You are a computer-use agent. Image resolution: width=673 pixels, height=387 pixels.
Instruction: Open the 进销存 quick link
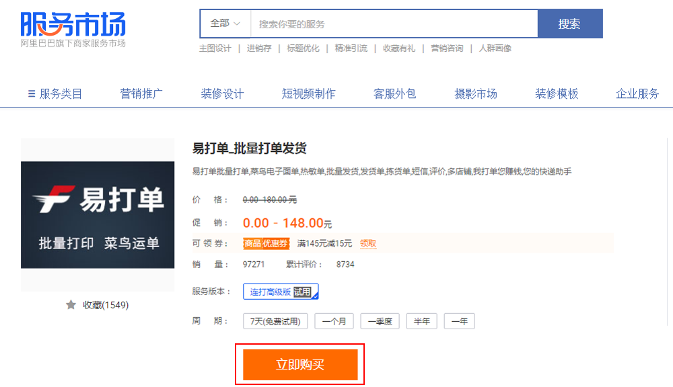coord(259,48)
